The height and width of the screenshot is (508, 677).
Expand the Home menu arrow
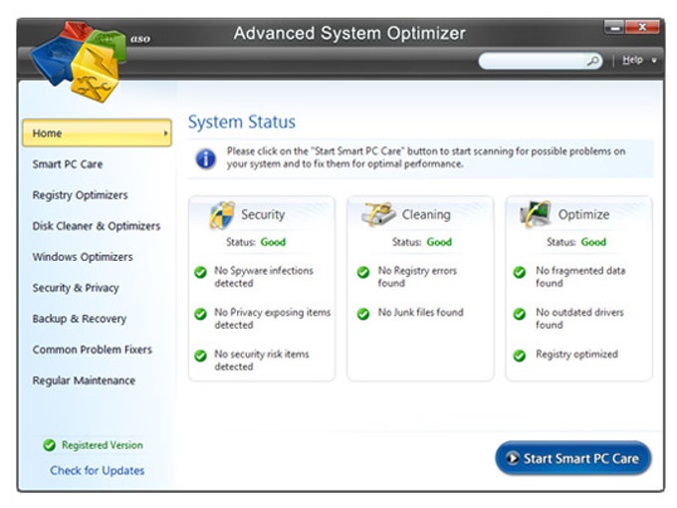point(165,133)
